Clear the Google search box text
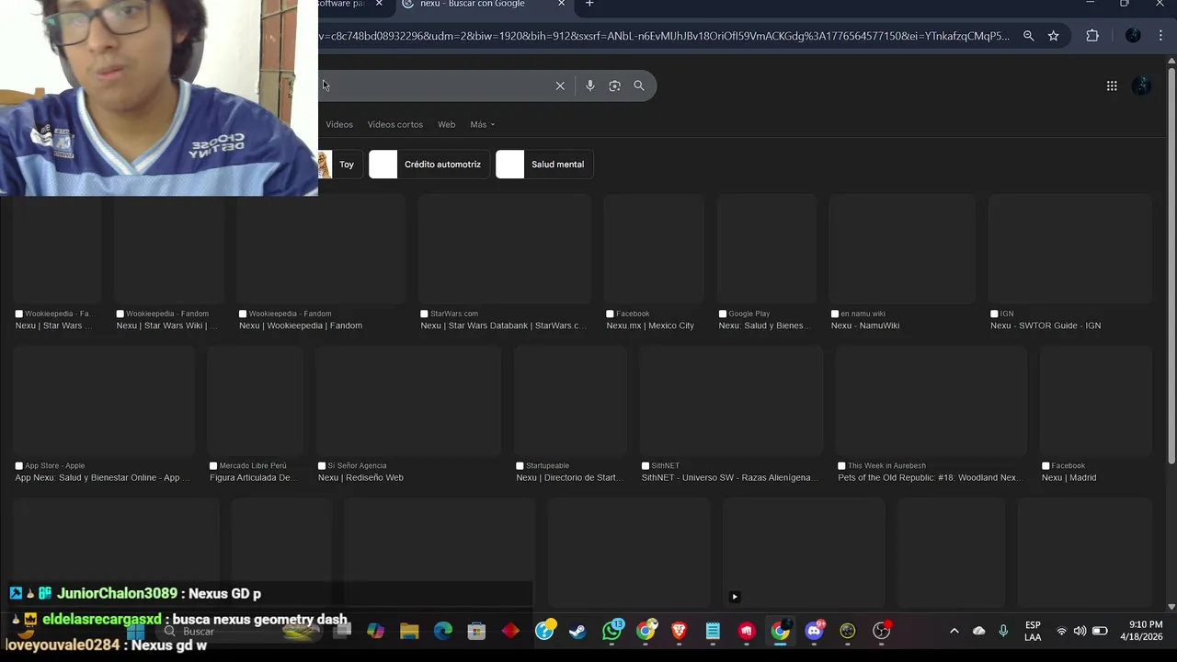The width and height of the screenshot is (1177, 662). click(x=560, y=86)
